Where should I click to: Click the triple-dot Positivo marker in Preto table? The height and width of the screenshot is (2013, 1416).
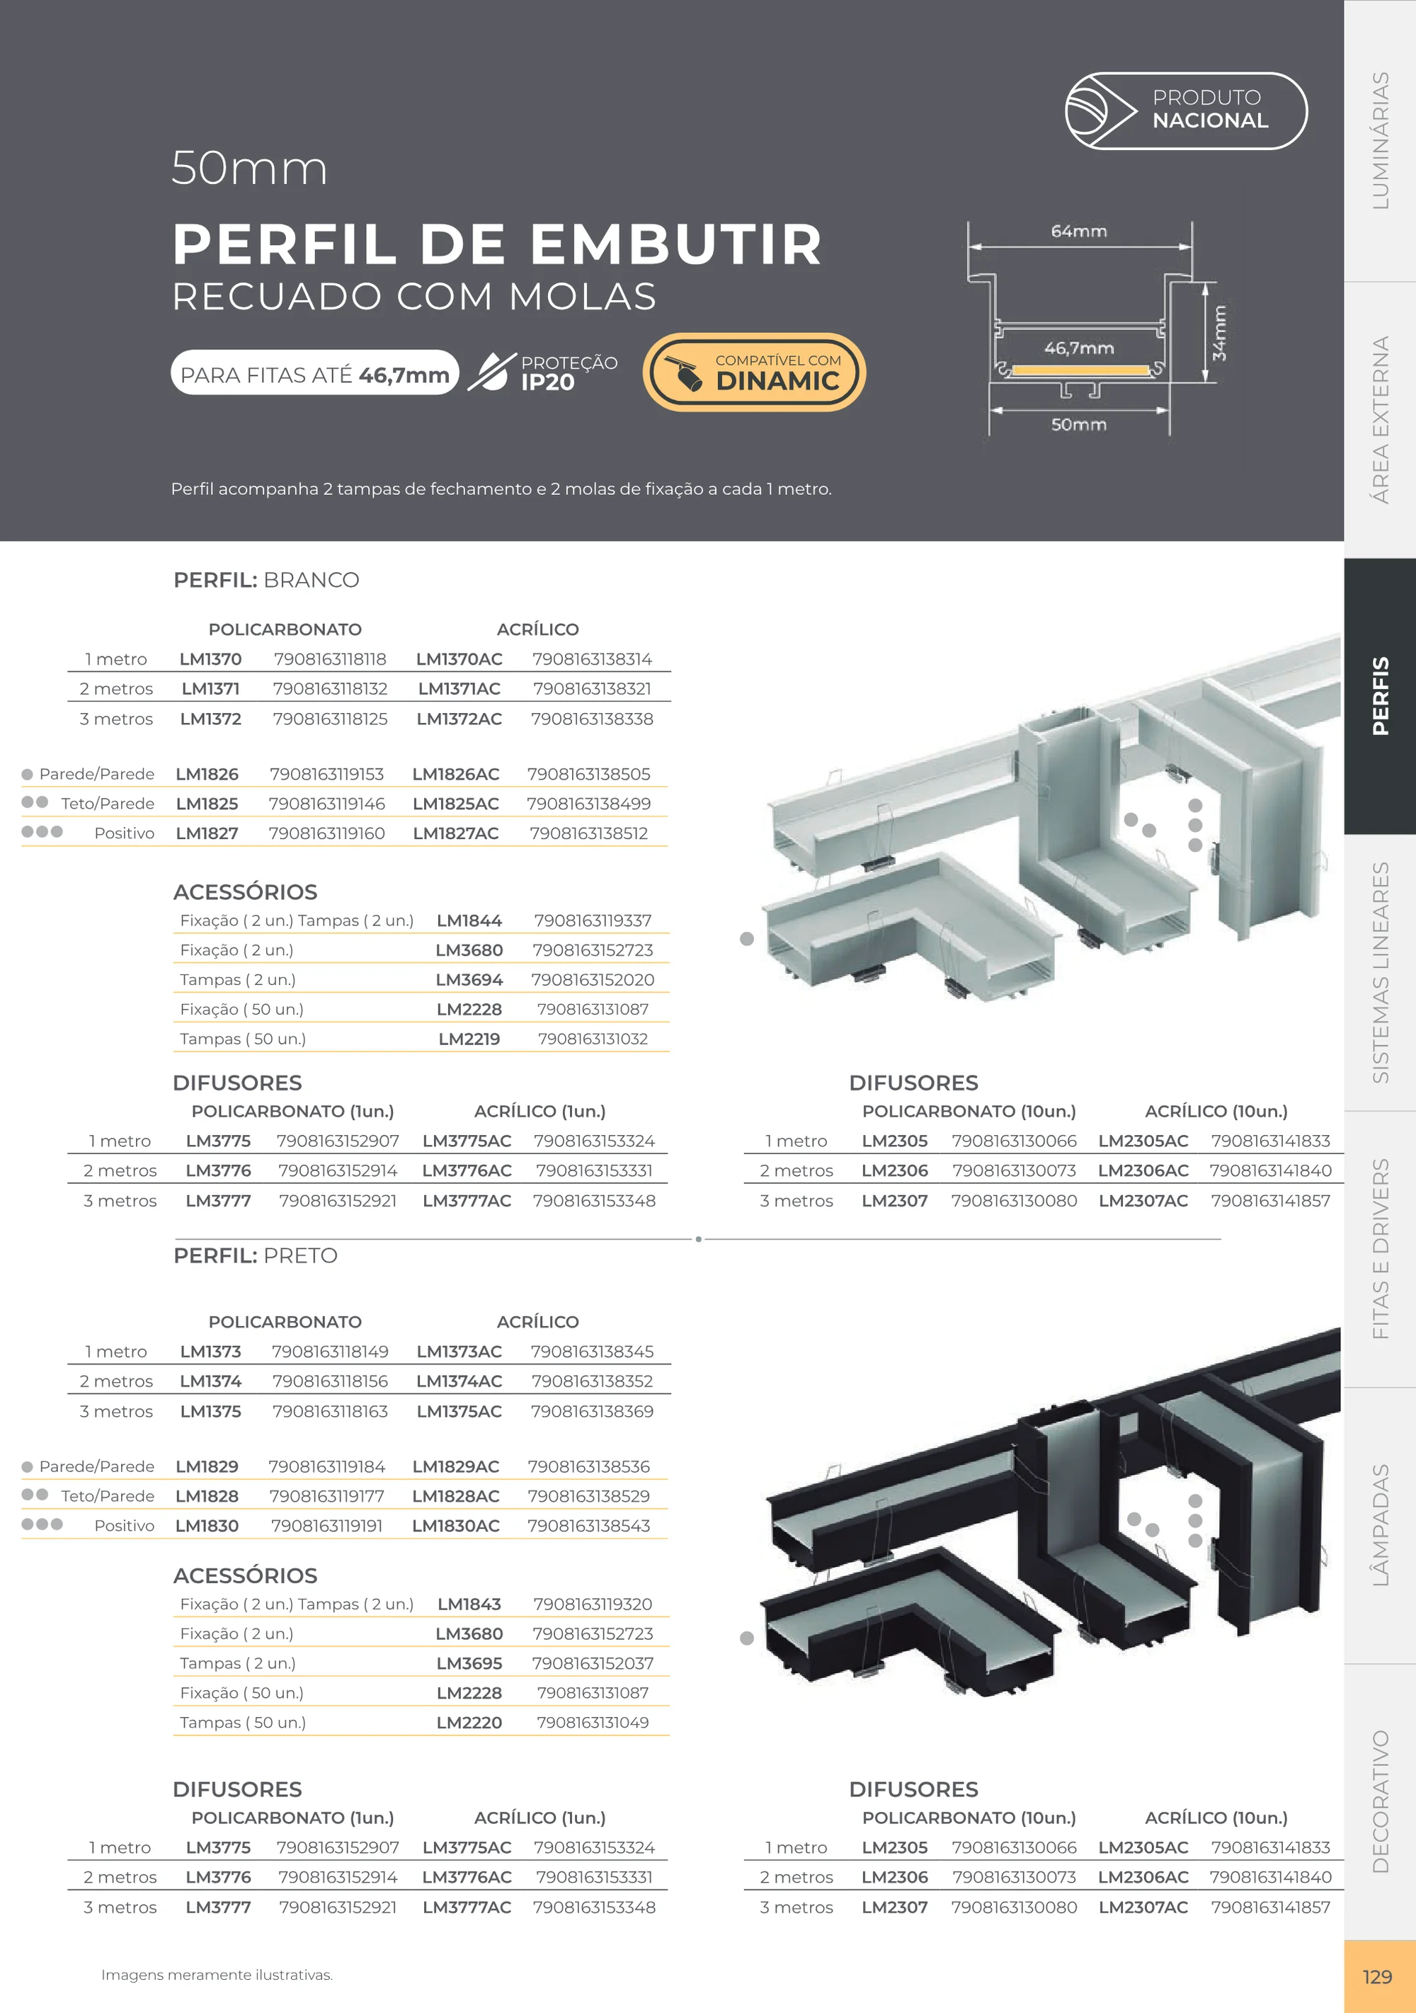pos(42,1524)
